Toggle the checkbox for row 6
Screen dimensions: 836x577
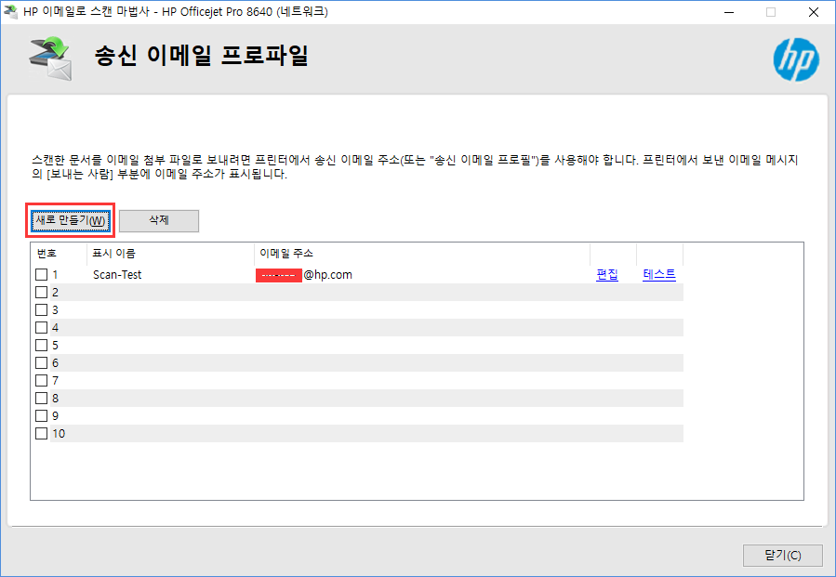click(x=41, y=362)
